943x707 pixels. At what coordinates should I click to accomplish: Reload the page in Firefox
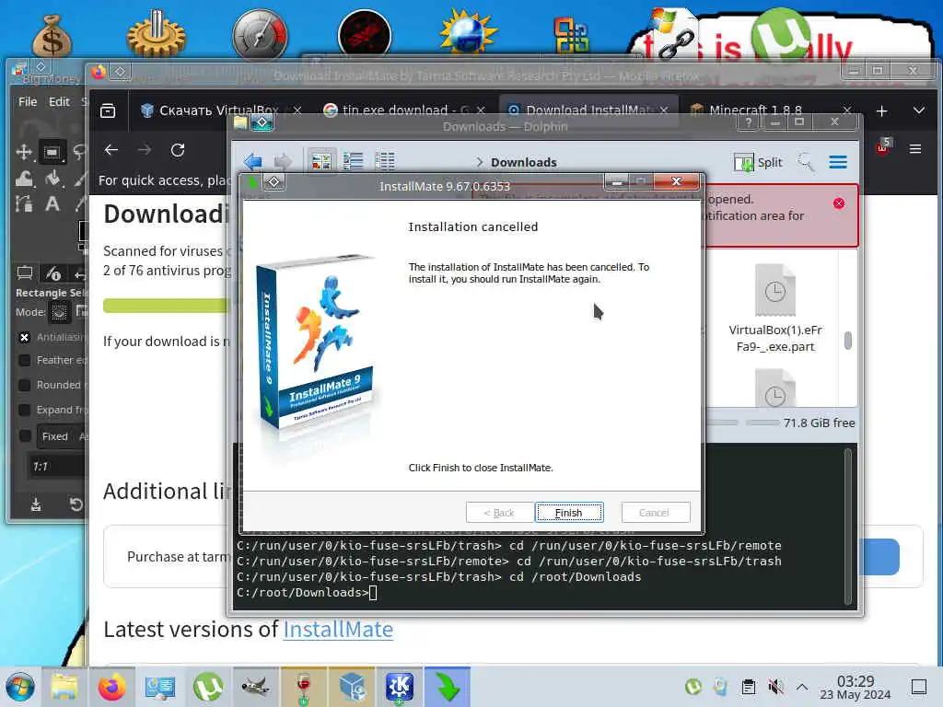178,150
